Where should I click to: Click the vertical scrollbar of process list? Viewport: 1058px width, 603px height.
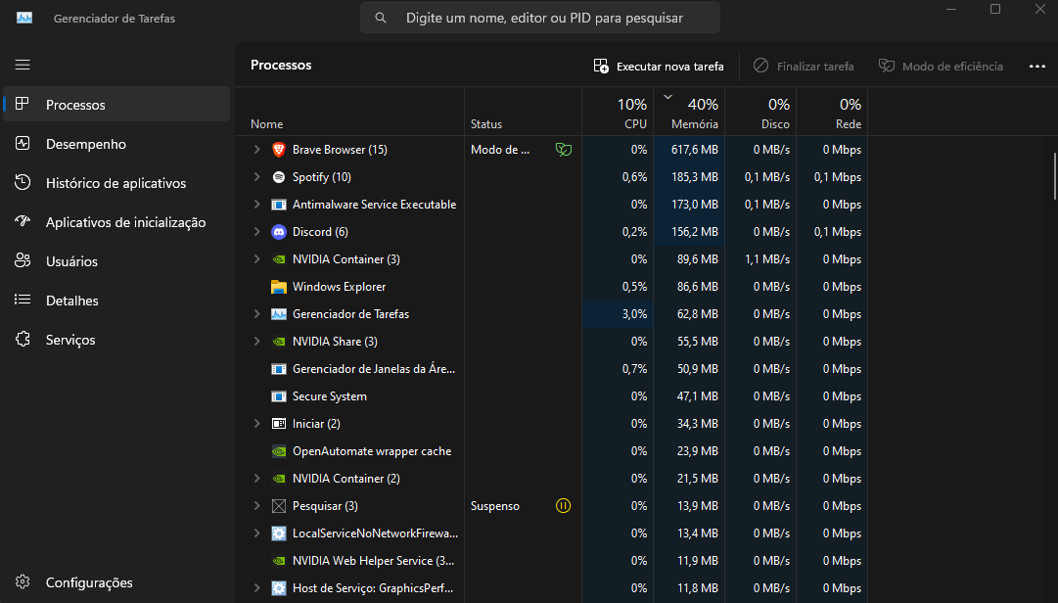[1055, 177]
